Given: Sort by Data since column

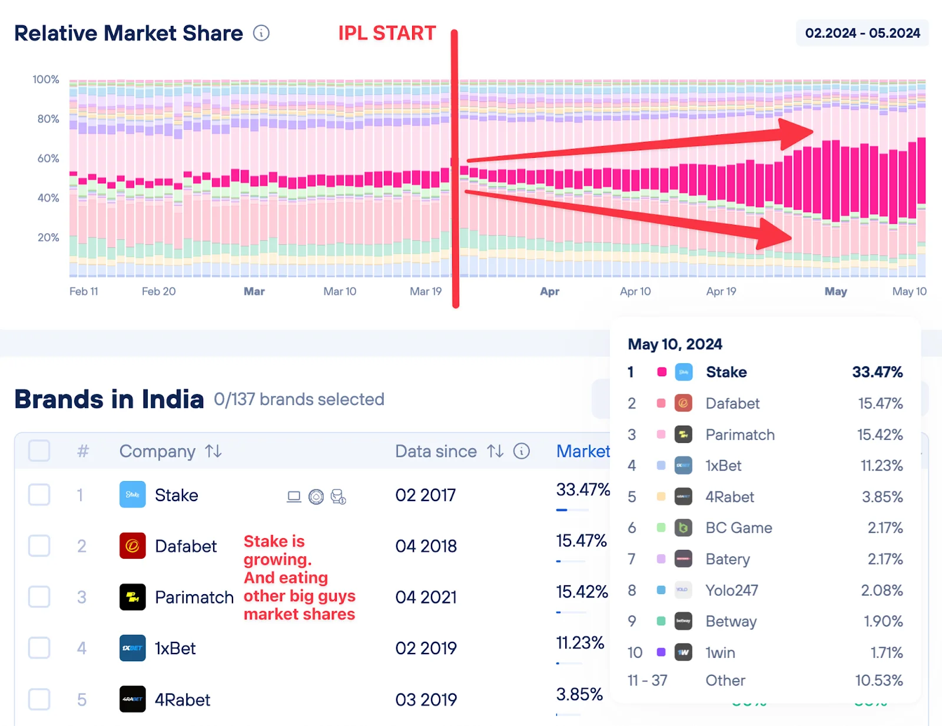Looking at the screenshot, I should (495, 452).
